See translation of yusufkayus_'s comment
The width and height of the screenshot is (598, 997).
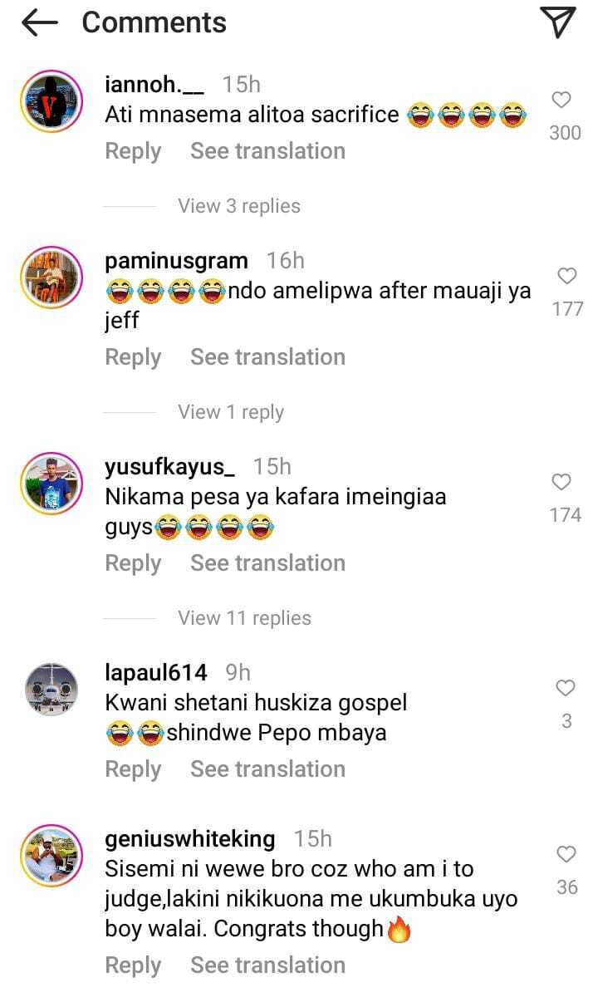click(268, 563)
